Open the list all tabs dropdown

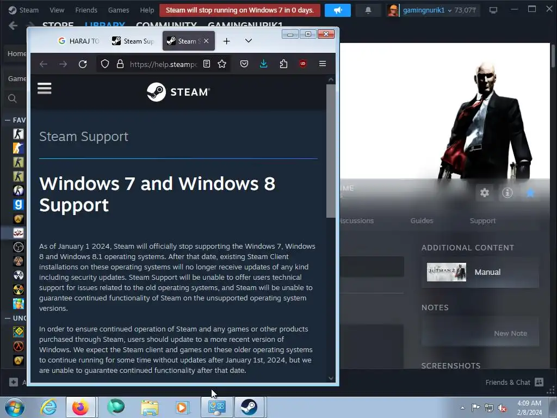click(x=248, y=41)
